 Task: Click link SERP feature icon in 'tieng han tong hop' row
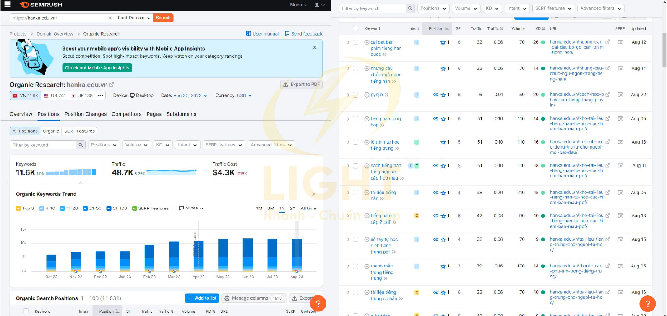436,119
